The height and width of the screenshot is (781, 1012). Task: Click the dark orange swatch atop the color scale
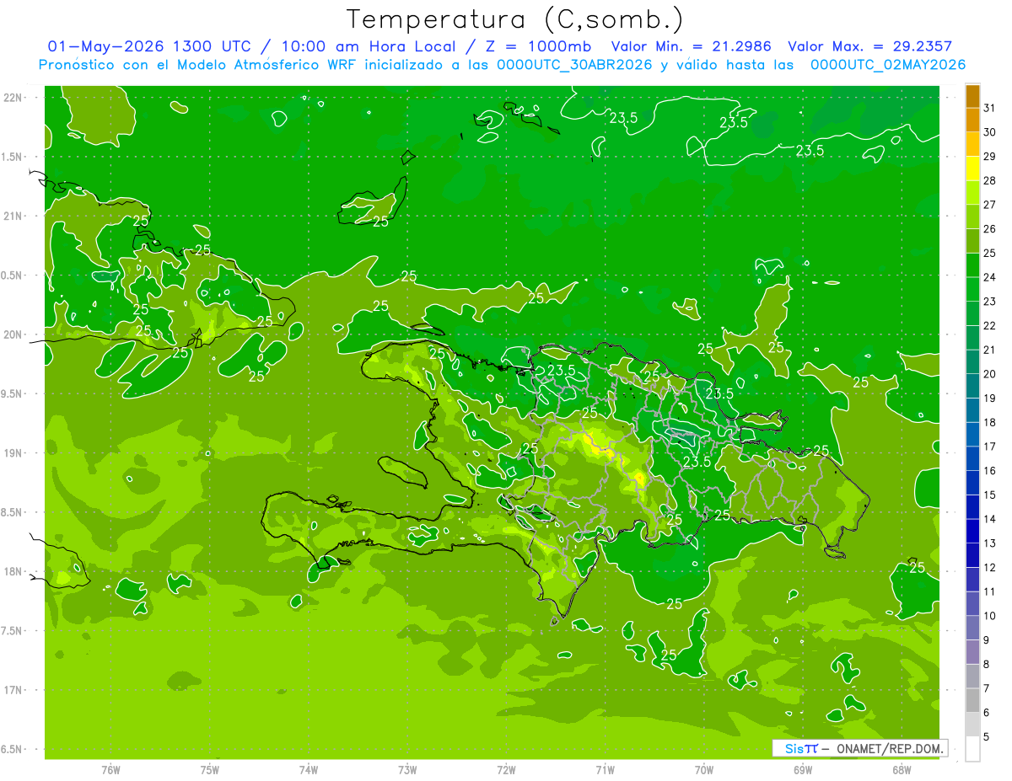(972, 97)
